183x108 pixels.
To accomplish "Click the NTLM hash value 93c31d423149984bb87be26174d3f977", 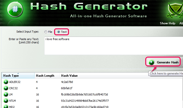I will (x=85, y=101).
